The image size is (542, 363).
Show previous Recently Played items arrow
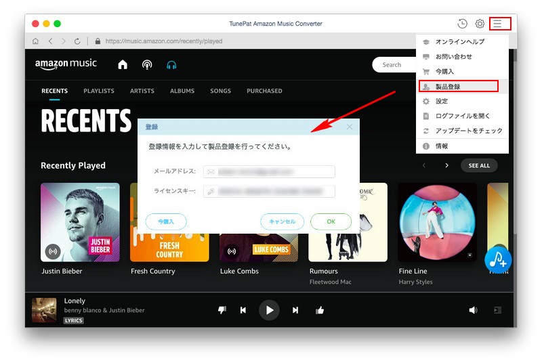click(x=424, y=165)
